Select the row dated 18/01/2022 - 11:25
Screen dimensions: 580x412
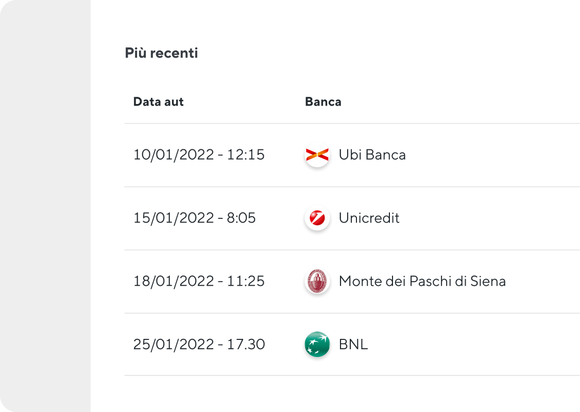point(352,281)
